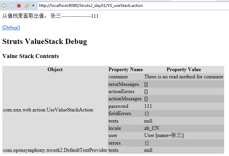Select the 'User [name=张三]' value
The width and height of the screenshot is (229, 156).
(x=164, y=135)
